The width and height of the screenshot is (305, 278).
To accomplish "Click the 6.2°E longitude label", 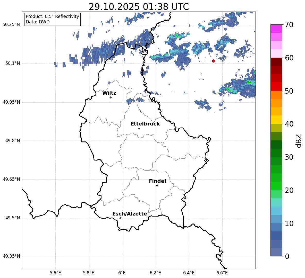I will (x=155, y=273).
